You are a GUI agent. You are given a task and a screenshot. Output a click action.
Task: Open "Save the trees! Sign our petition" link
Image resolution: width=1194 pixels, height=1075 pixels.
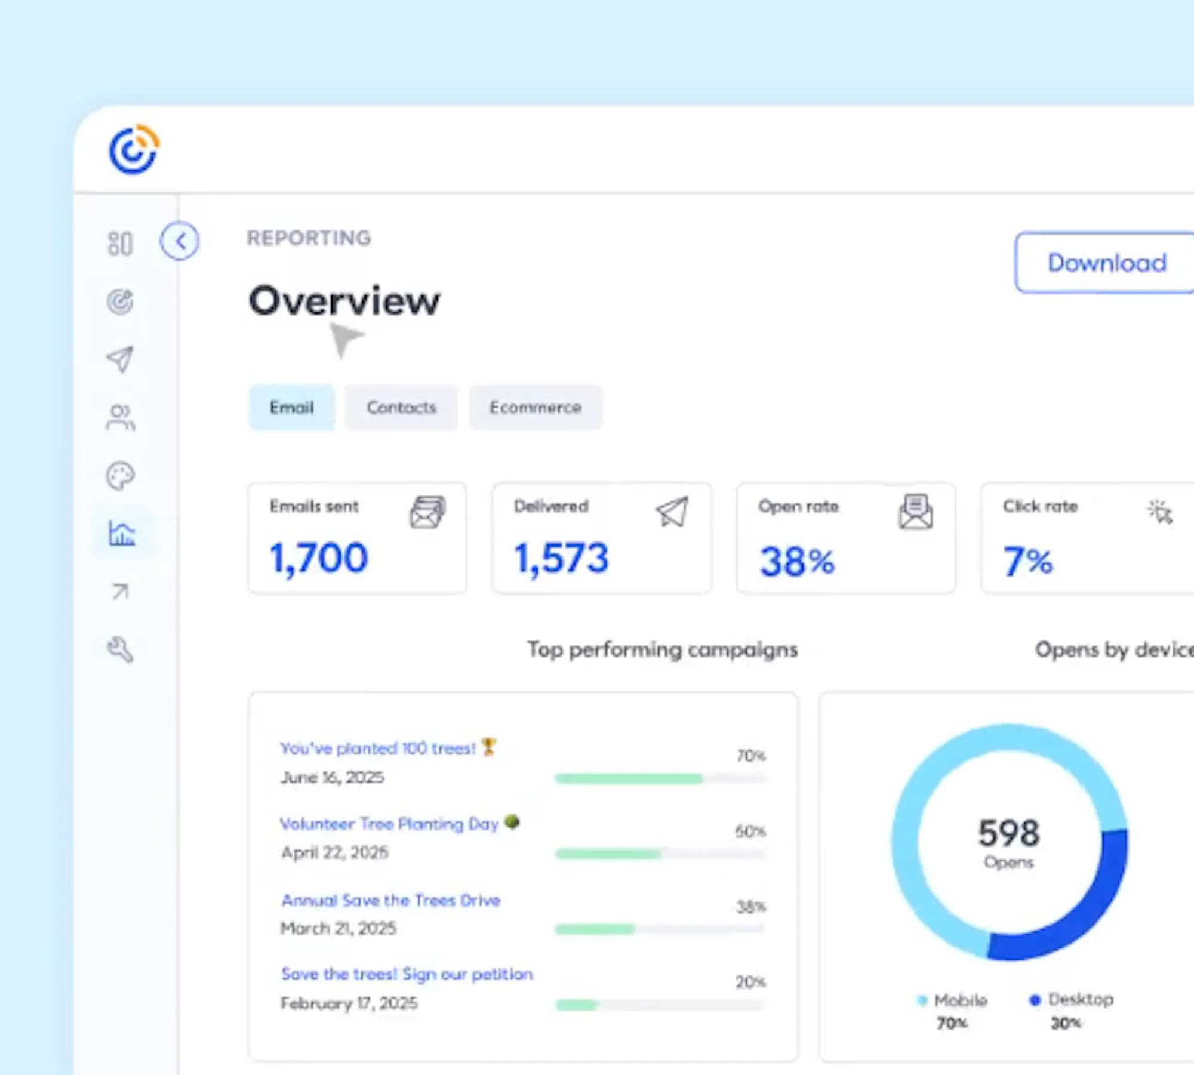pos(407,974)
